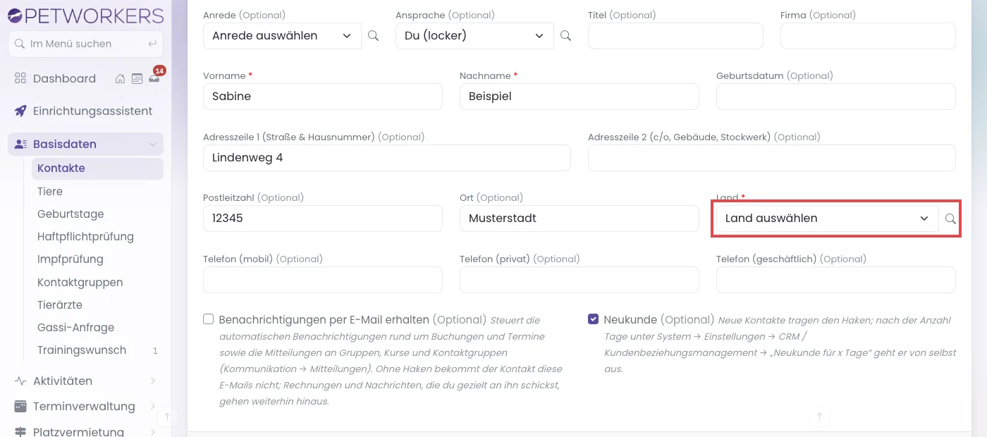Click the Telefon (mobil) input field

pos(323,280)
